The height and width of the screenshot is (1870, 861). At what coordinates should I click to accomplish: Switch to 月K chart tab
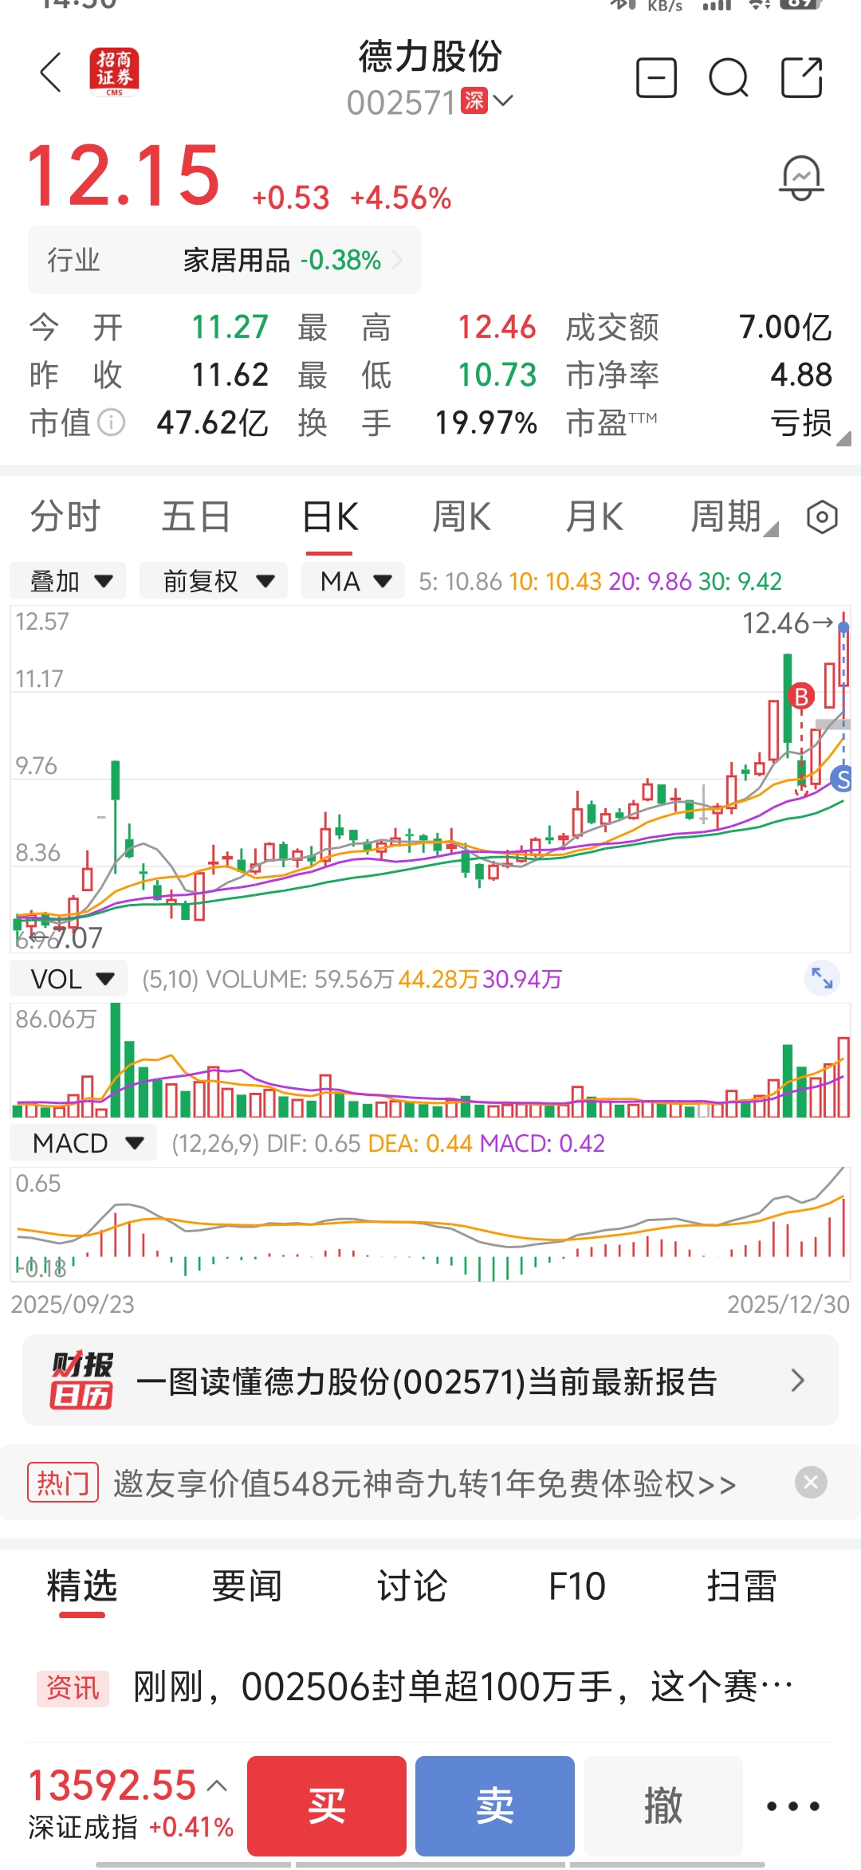(594, 517)
